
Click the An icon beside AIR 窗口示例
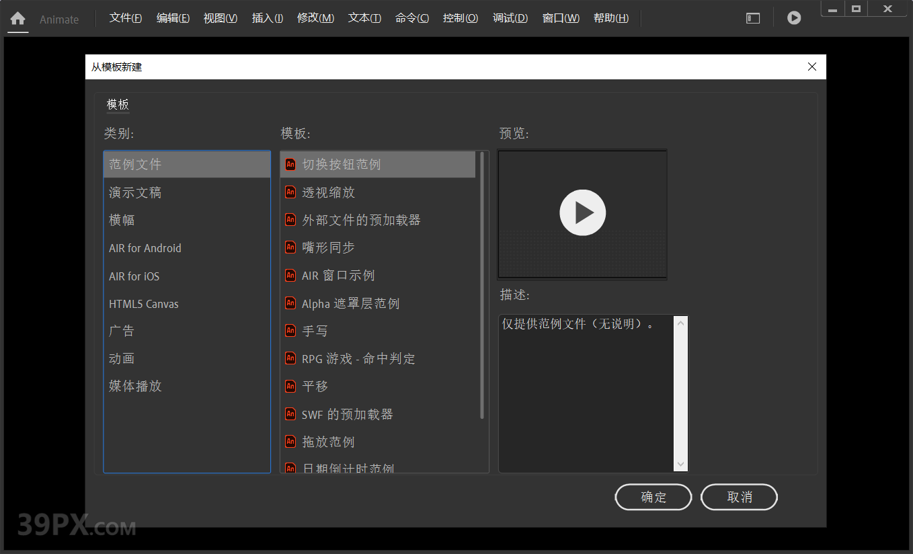pyautogui.click(x=290, y=275)
